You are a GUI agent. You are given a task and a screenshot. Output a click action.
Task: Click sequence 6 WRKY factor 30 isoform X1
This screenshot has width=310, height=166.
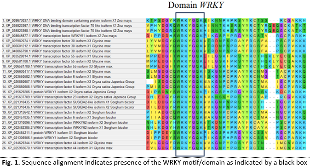(x=57, y=46)
